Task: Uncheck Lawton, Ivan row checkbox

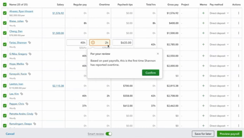Action: click(5, 86)
